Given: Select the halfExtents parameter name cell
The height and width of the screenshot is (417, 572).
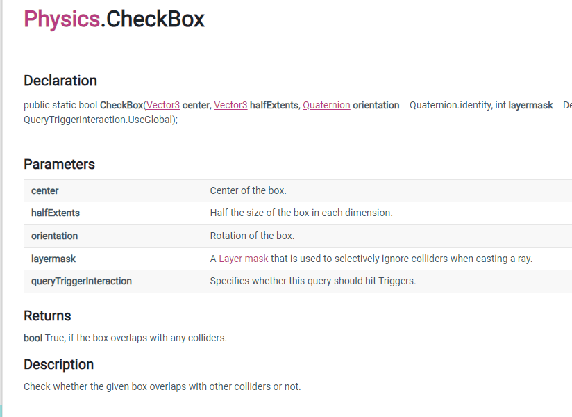Looking at the screenshot, I should click(x=56, y=213).
